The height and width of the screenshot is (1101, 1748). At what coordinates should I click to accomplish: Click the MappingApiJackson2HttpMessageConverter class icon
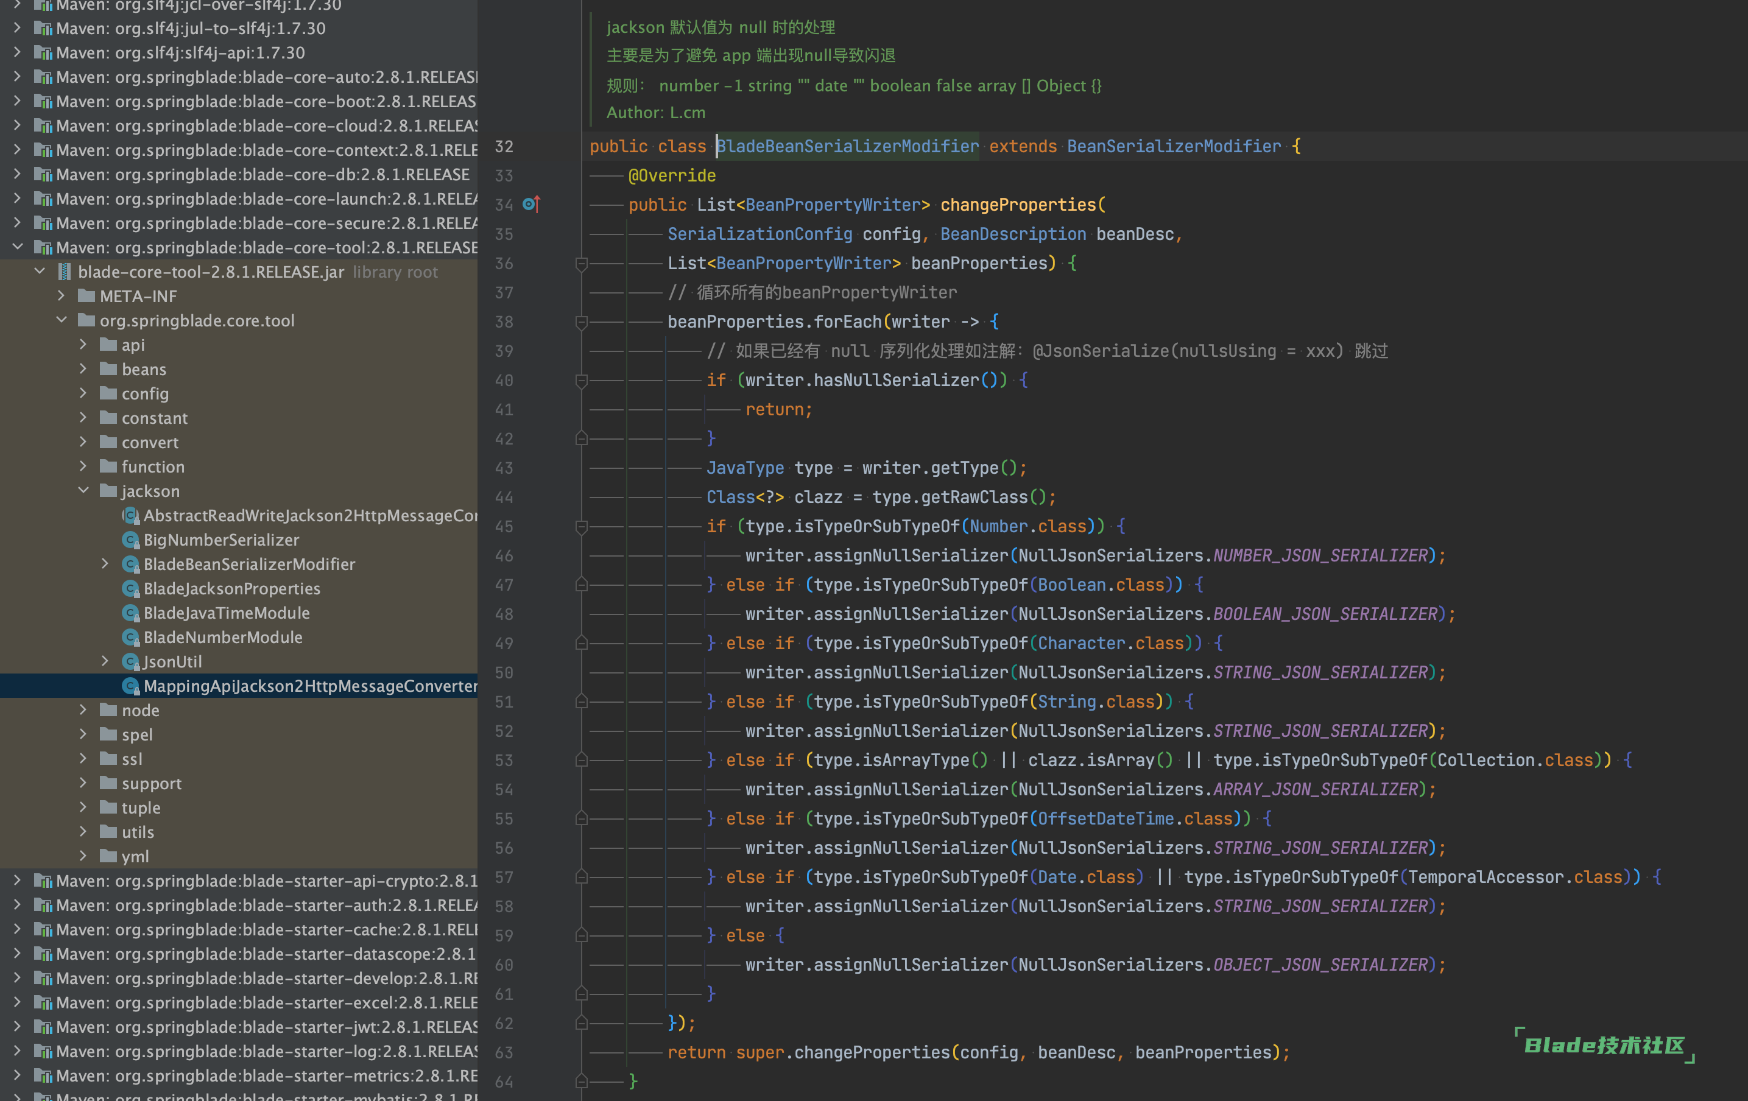[131, 686]
